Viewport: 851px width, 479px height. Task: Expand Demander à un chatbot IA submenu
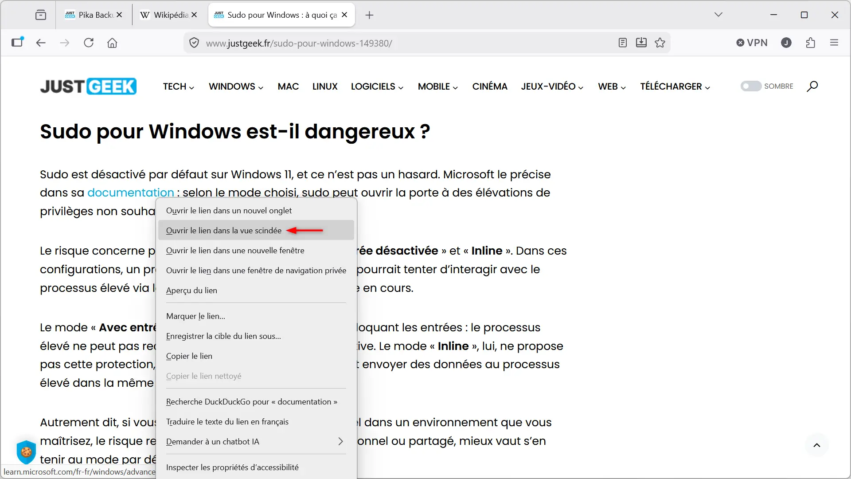[256, 442]
